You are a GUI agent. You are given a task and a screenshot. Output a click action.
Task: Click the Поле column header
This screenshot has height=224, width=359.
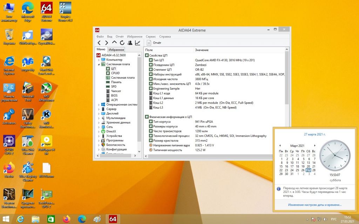tap(169, 50)
